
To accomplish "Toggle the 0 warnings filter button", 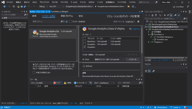I will tap(67, 83).
